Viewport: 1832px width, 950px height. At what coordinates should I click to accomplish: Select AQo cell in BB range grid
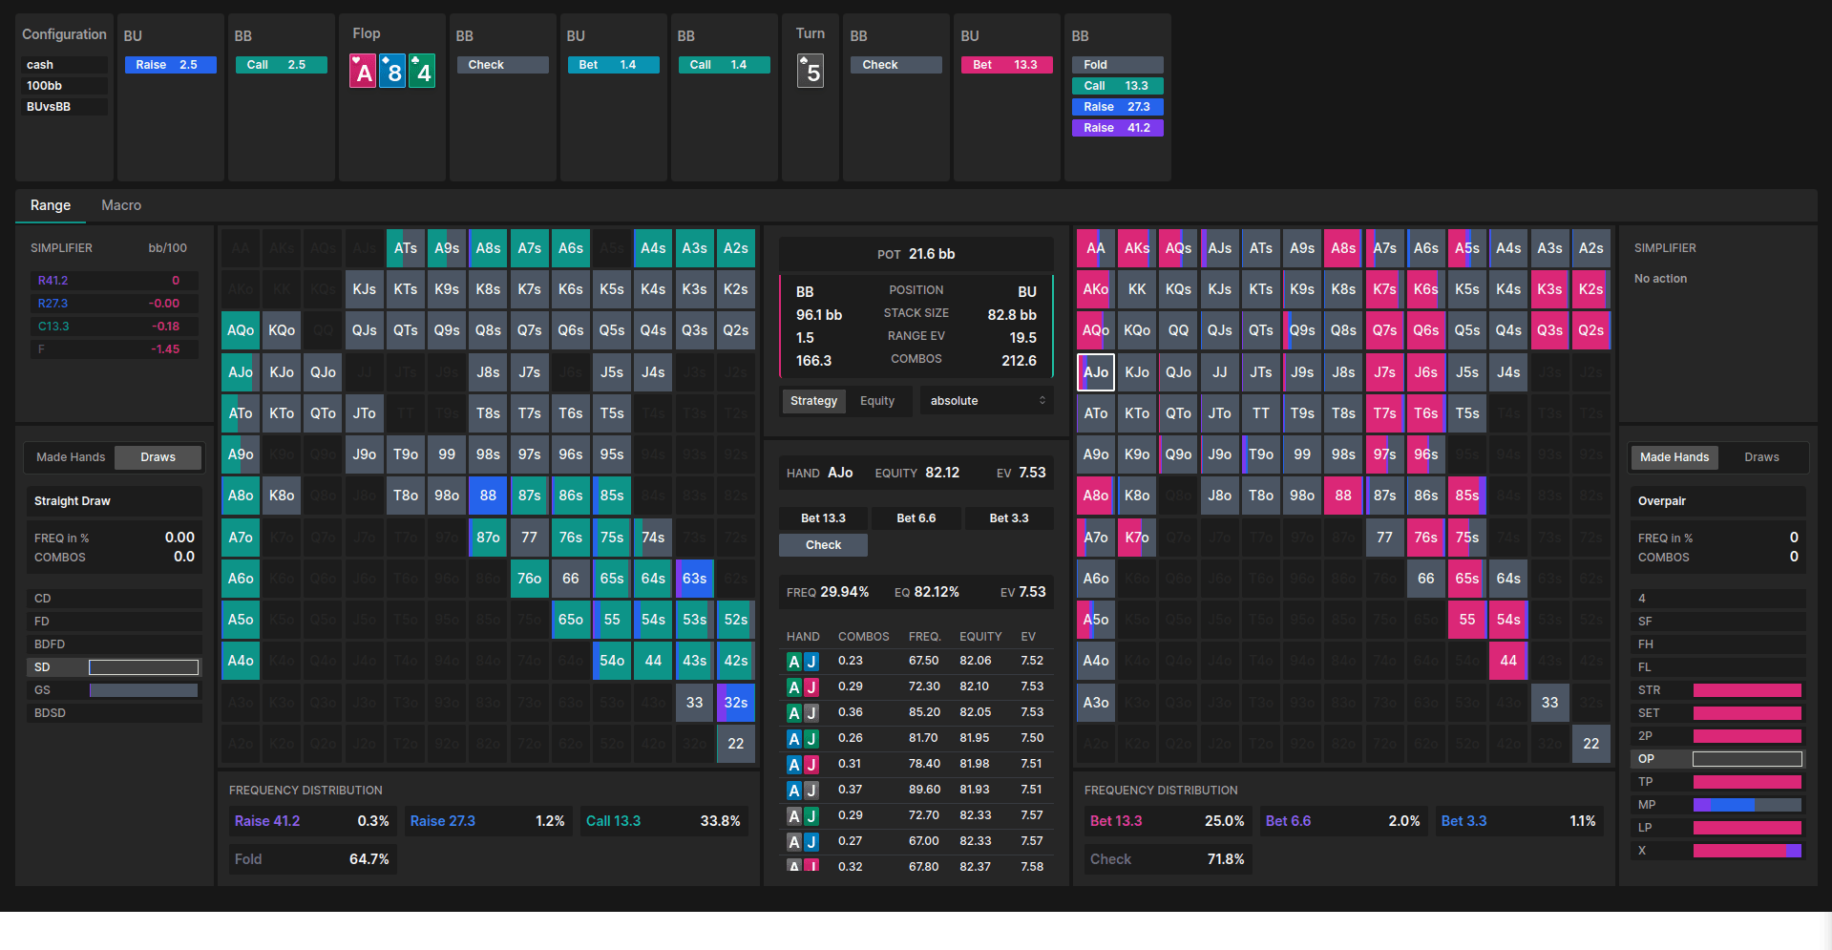[241, 330]
